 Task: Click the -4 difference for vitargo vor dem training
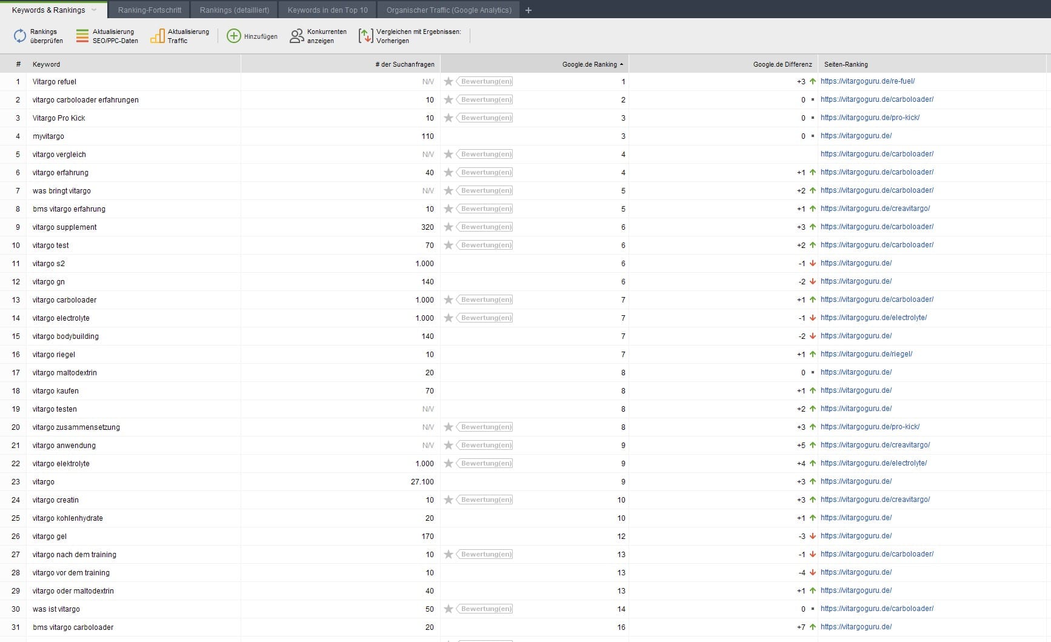tap(802, 573)
